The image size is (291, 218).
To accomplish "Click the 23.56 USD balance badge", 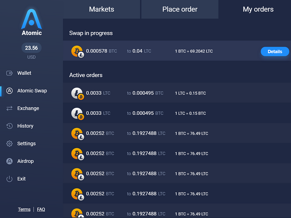I will [x=31, y=48].
